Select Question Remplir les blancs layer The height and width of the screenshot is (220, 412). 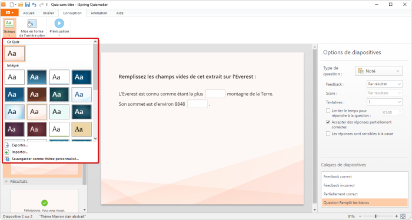[365, 203]
